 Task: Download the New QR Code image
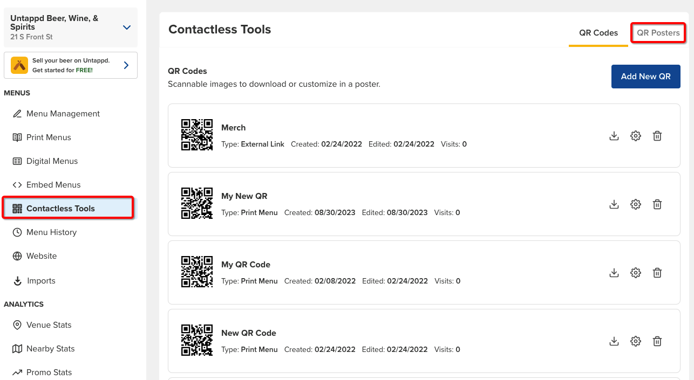[x=614, y=341]
